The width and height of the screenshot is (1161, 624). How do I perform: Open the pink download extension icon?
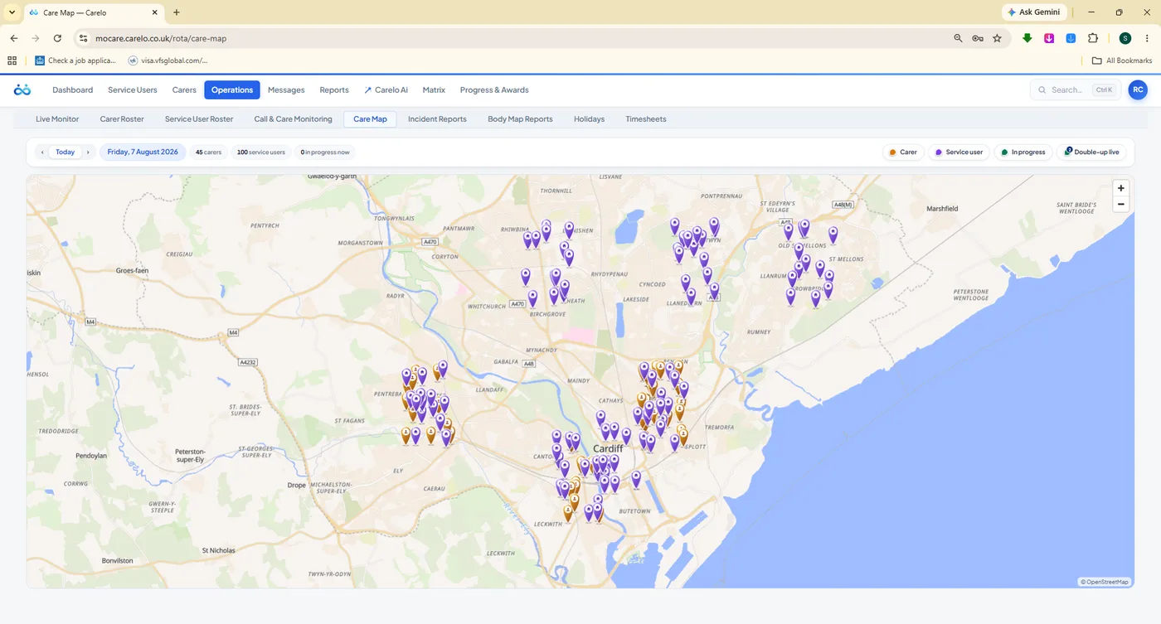pyautogui.click(x=1049, y=38)
